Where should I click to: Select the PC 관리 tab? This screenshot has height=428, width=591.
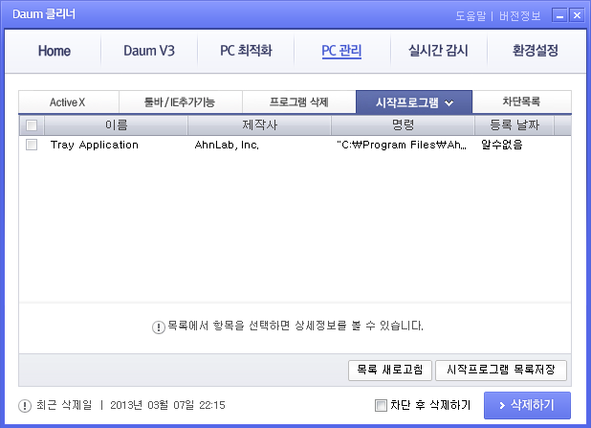[341, 51]
